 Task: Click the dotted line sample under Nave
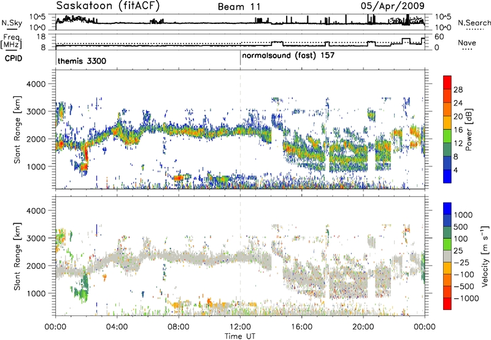click(x=468, y=50)
